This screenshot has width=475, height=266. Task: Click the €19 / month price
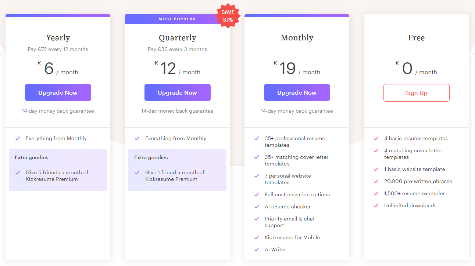[x=297, y=69]
